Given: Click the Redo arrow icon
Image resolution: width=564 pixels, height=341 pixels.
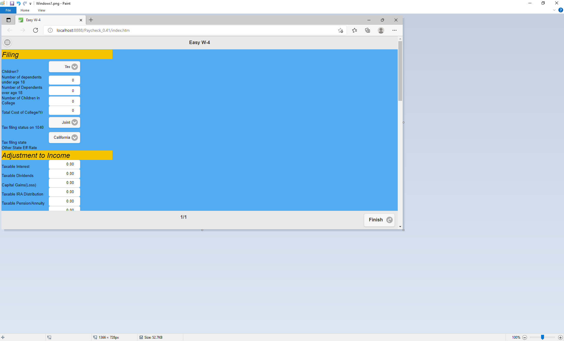Looking at the screenshot, I should tap(25, 4).
